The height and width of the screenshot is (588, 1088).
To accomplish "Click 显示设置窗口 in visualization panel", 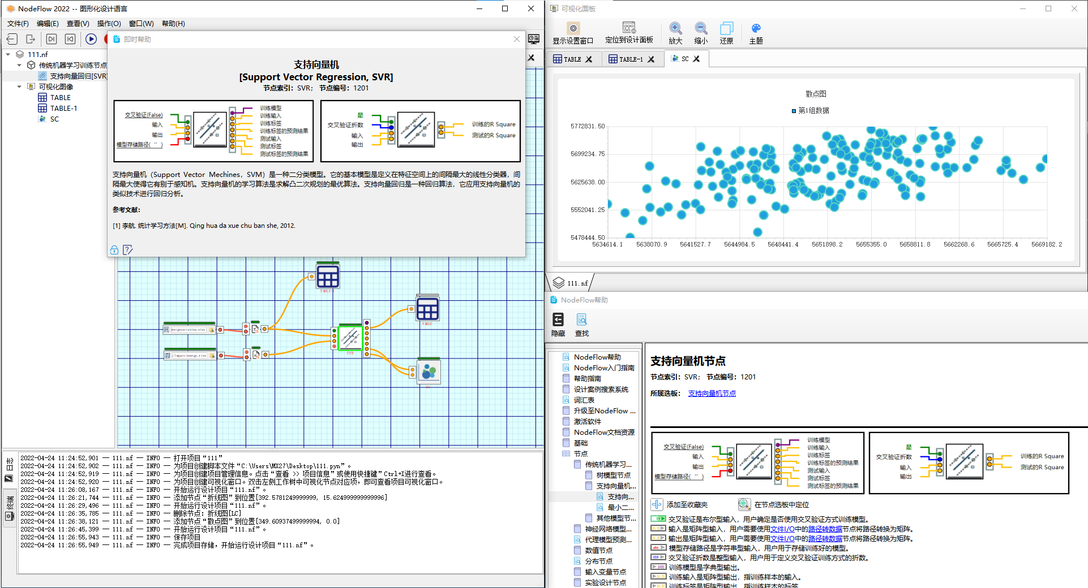I will pyautogui.click(x=573, y=33).
